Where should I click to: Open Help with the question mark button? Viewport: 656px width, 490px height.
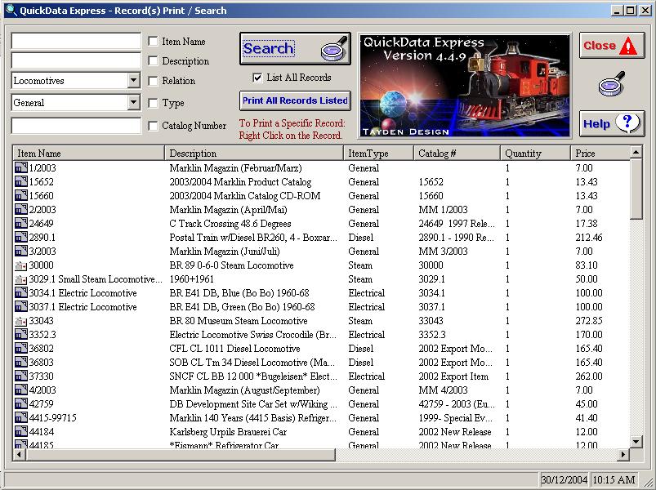[x=612, y=124]
